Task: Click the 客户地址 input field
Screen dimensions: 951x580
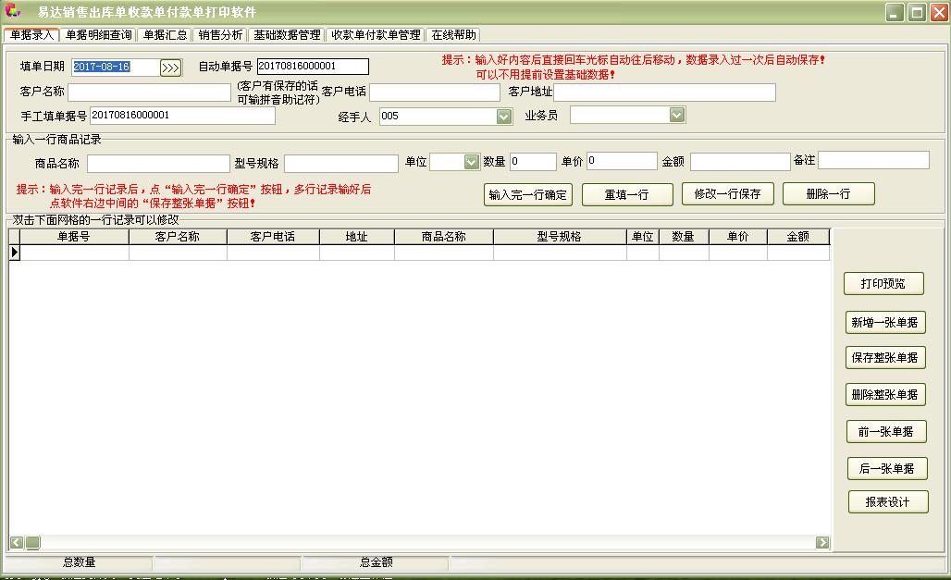Action: click(x=665, y=93)
